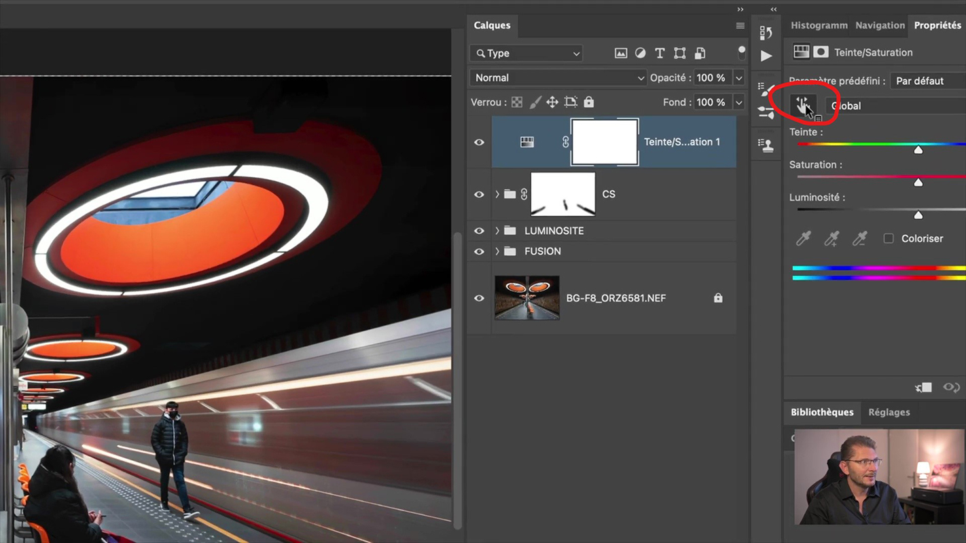Expand the FUSION layer group
This screenshot has height=543, width=966.
(497, 251)
